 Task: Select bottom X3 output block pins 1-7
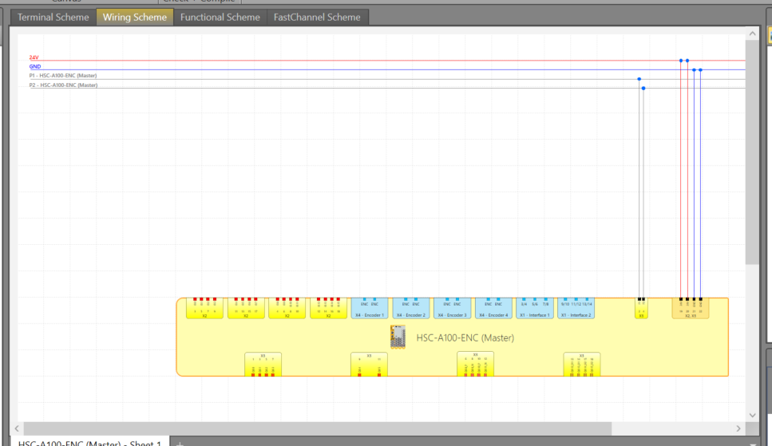[x=263, y=365]
